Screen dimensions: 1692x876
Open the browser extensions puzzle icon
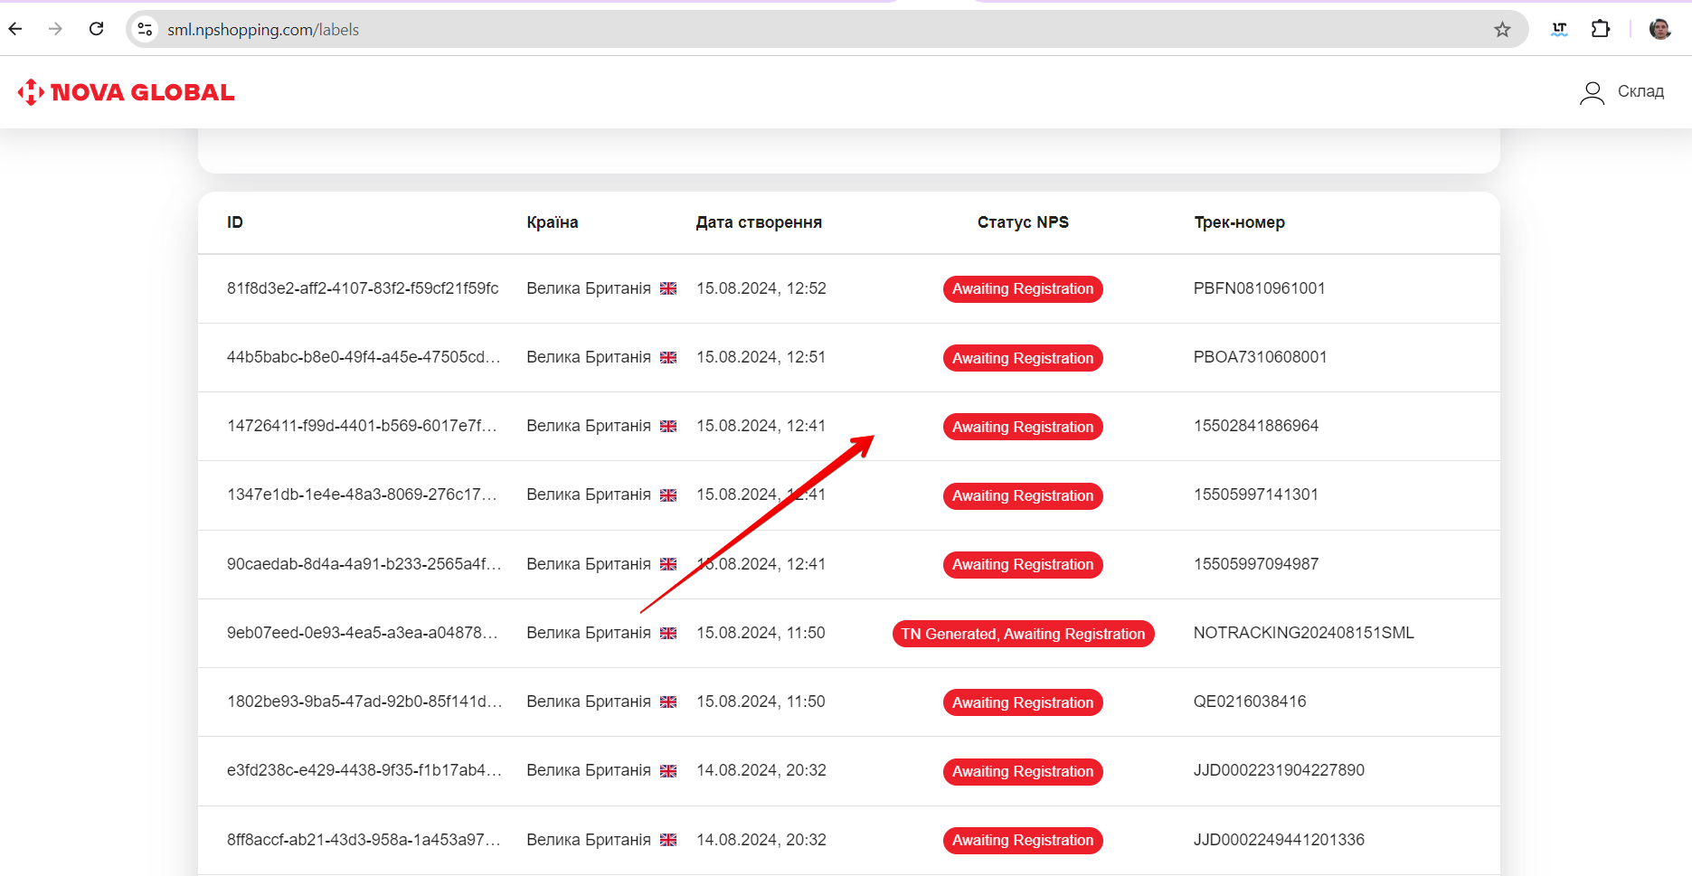(1601, 29)
